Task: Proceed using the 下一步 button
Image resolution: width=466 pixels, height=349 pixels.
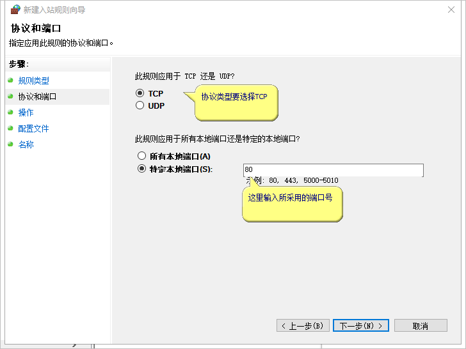Action: pos(361,326)
